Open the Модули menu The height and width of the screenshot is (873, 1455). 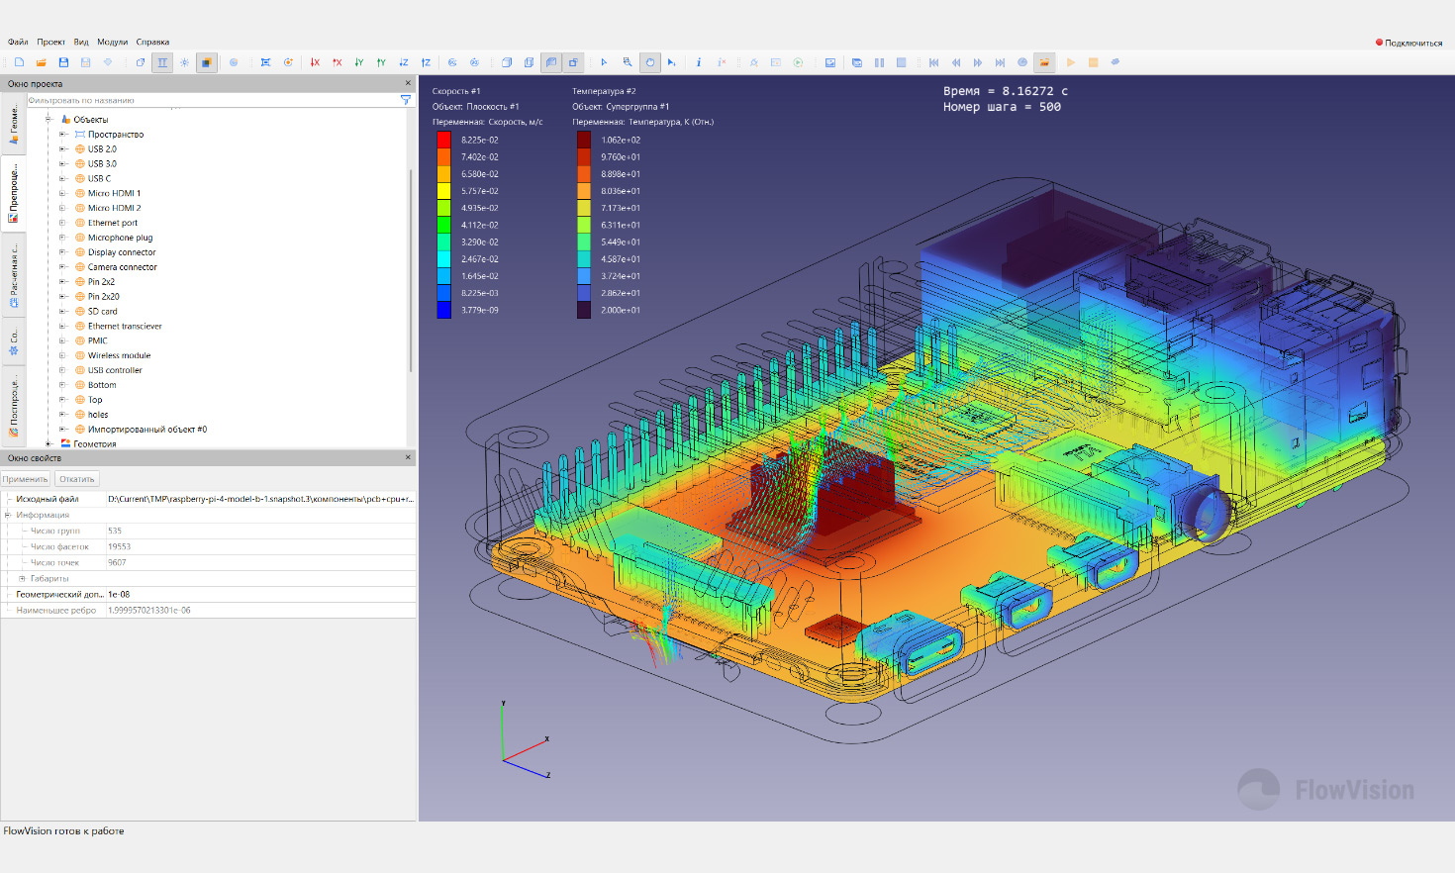(x=112, y=43)
